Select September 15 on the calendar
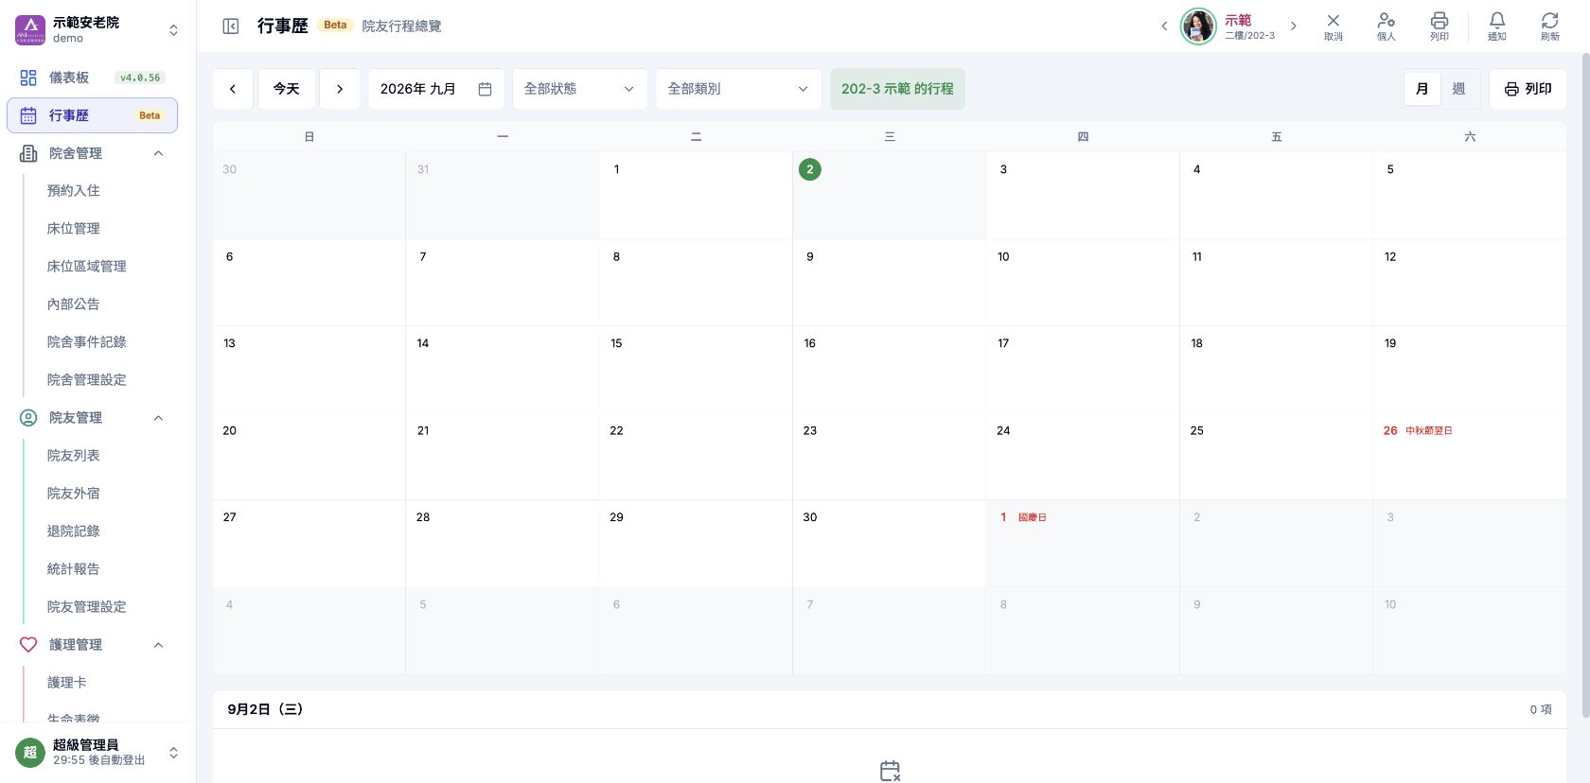Image resolution: width=1590 pixels, height=783 pixels. point(696,370)
